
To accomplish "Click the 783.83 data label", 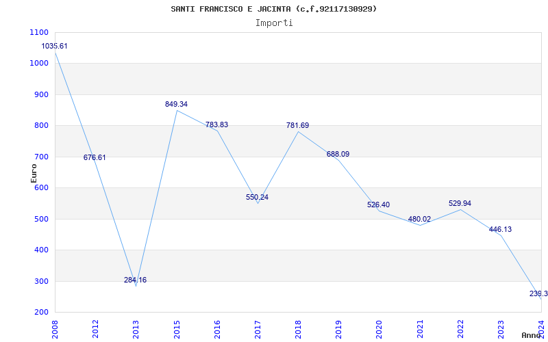I will (x=216, y=124).
